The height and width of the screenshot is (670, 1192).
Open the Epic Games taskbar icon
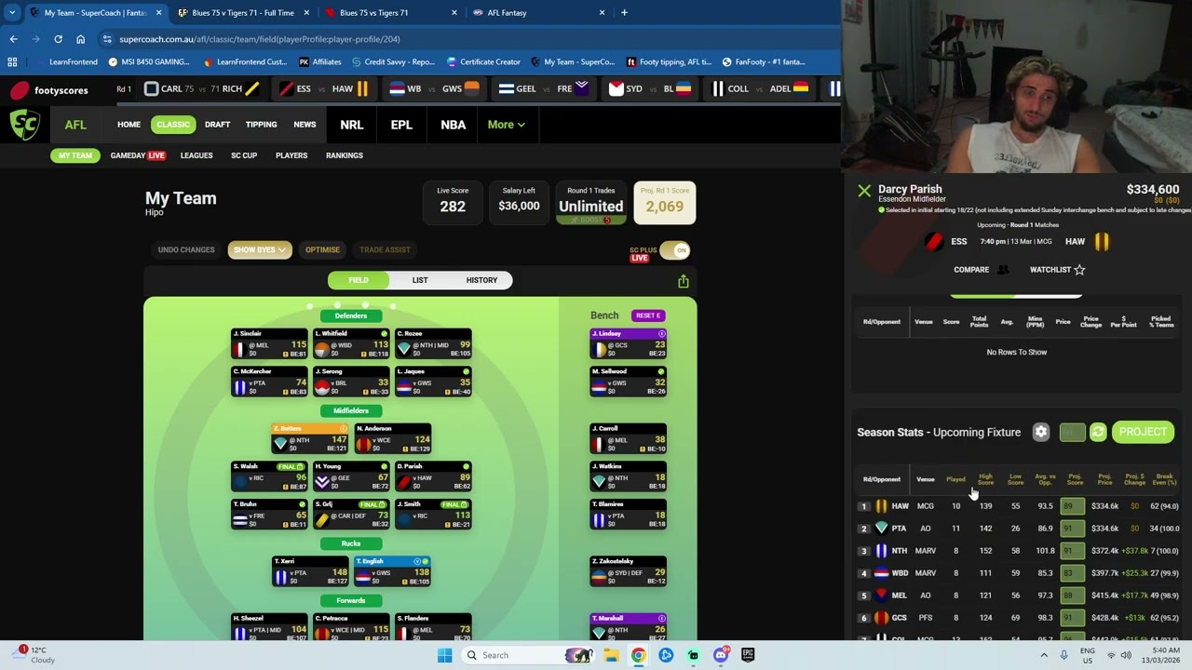coord(748,655)
